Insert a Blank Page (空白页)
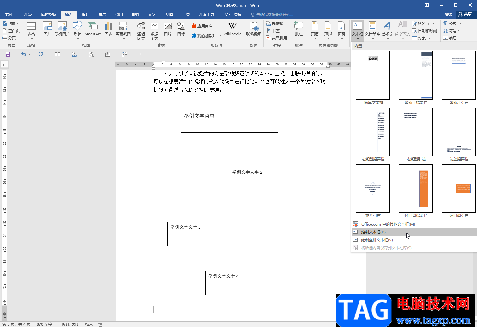The width and height of the screenshot is (477, 327). [11, 31]
